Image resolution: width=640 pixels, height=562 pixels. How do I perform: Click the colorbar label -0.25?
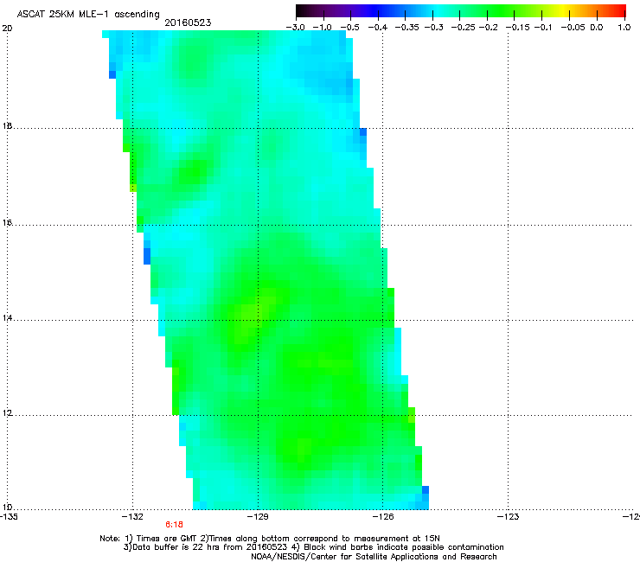pos(463,28)
